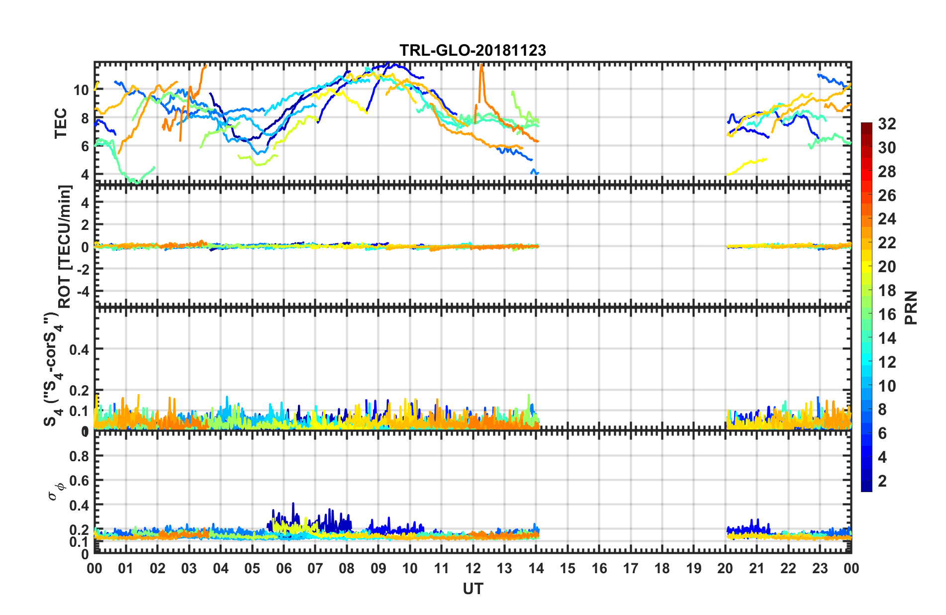Screen dimensions: 946x615
Task: Select the "26" PRN colorbar label
Action: [887, 196]
